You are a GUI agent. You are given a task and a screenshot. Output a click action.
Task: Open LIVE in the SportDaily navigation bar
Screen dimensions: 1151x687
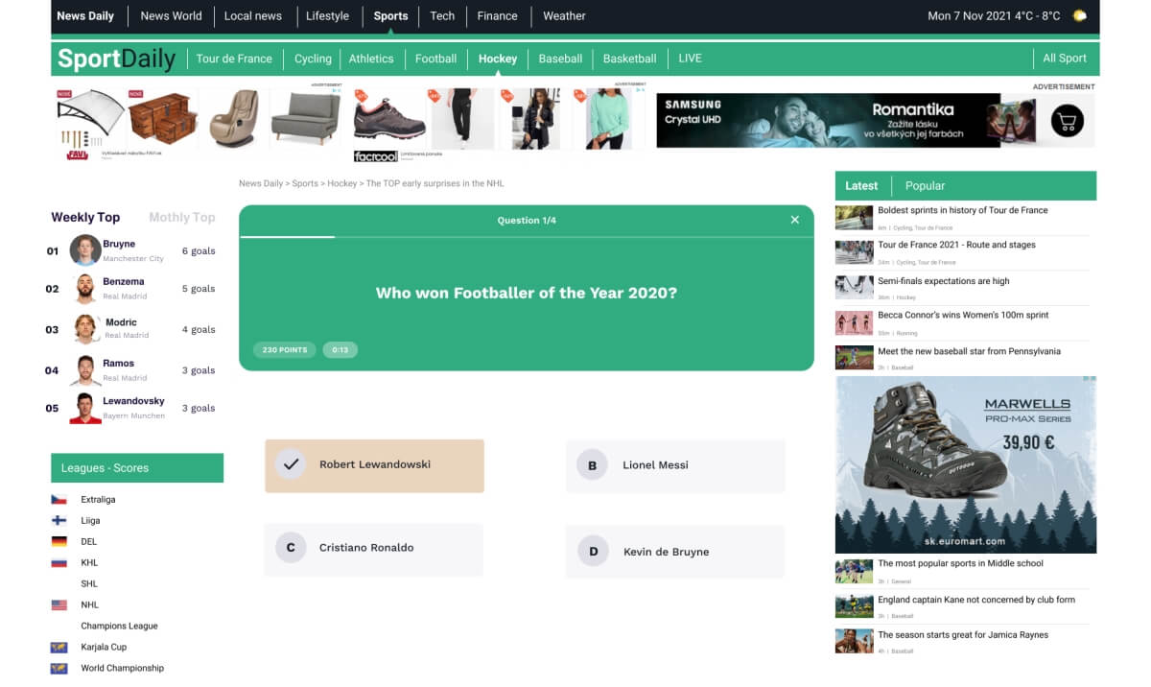pos(690,59)
